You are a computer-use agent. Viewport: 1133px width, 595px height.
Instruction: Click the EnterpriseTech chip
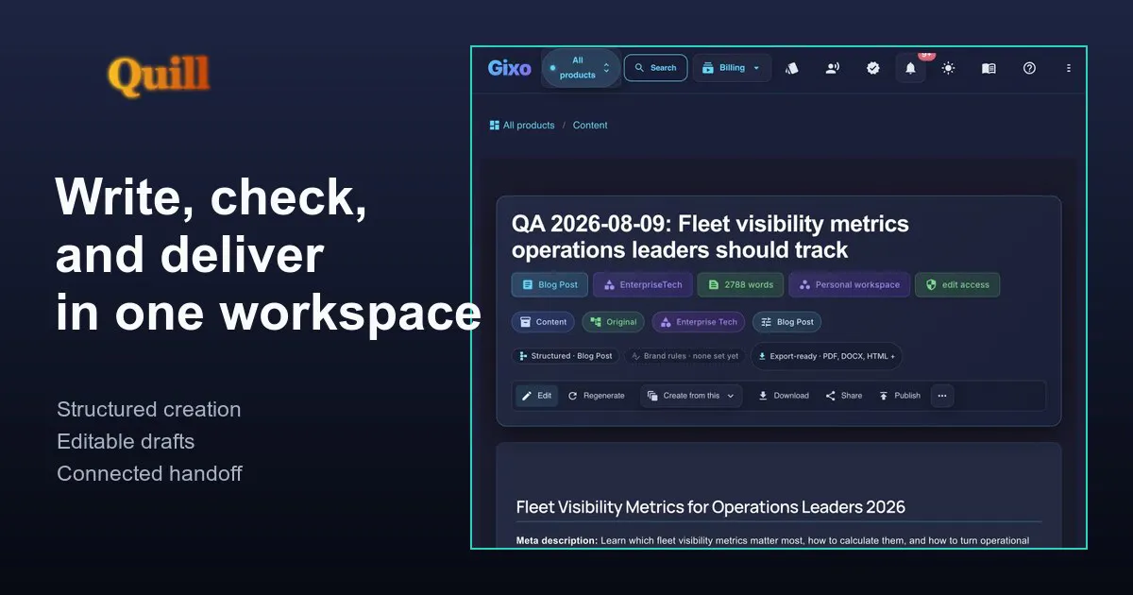643,284
